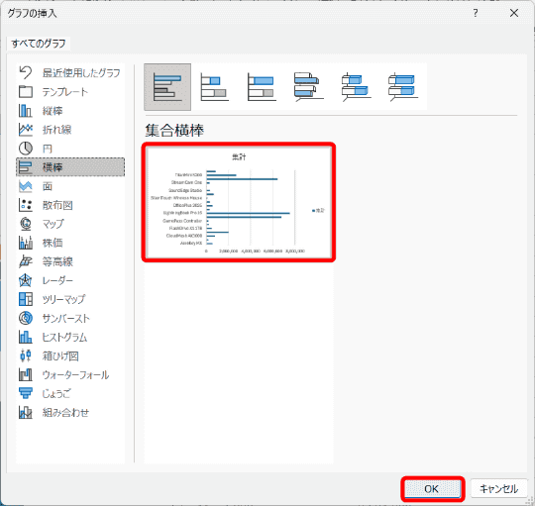
Task: Open the help question mark button
Action: coord(476,13)
